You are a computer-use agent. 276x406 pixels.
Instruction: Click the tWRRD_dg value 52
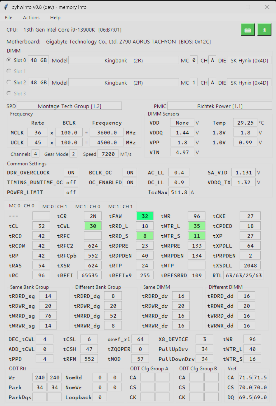[x=113, y=316]
